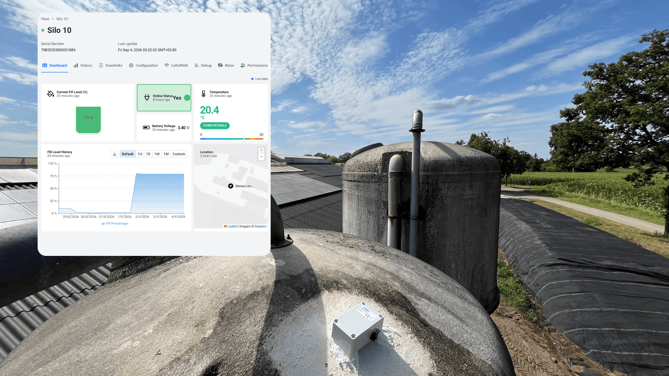Open the Mapbox attribution link
Image resolution: width=669 pixels, height=376 pixels.
(261, 226)
